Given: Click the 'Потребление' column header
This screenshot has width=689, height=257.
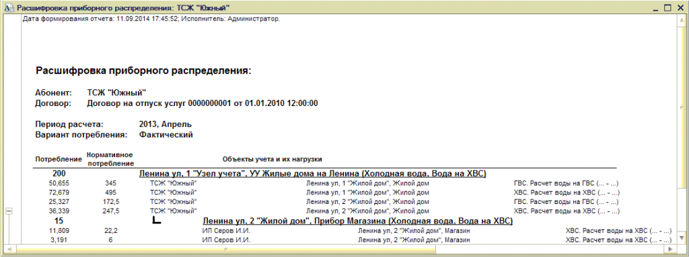Looking at the screenshot, I should 59,159.
